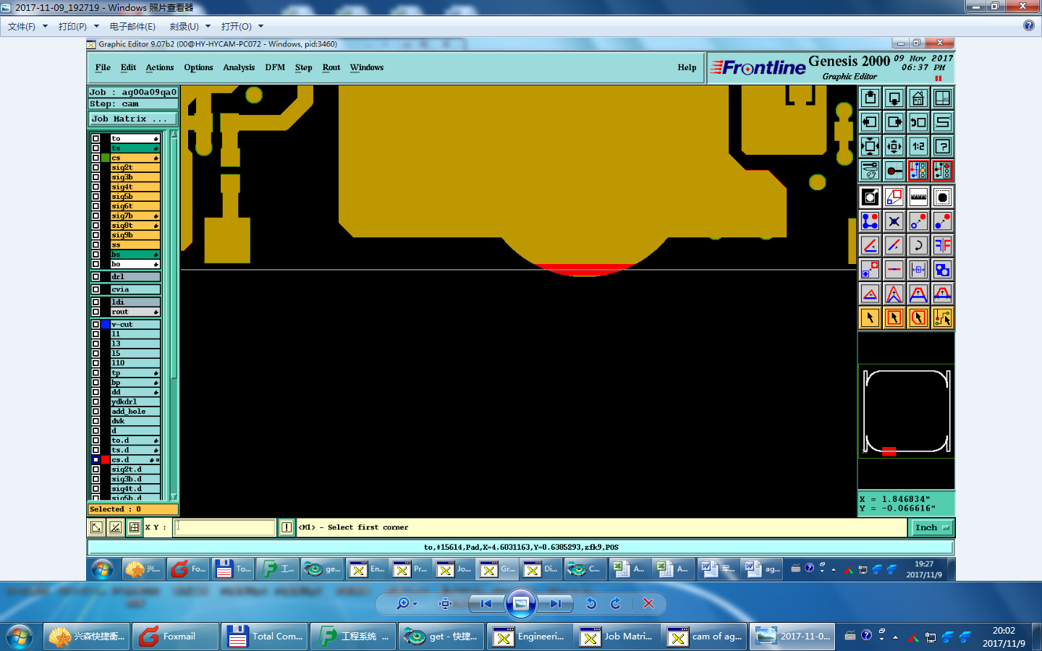Viewport: 1042px width, 651px height.
Task: Click the red-blue horizontal line icon
Action: (x=894, y=270)
